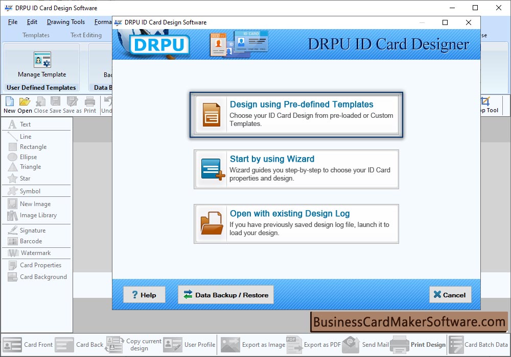Viewport: 511px width, 357px height.
Task: Open the Image Library
Action: pos(32,215)
